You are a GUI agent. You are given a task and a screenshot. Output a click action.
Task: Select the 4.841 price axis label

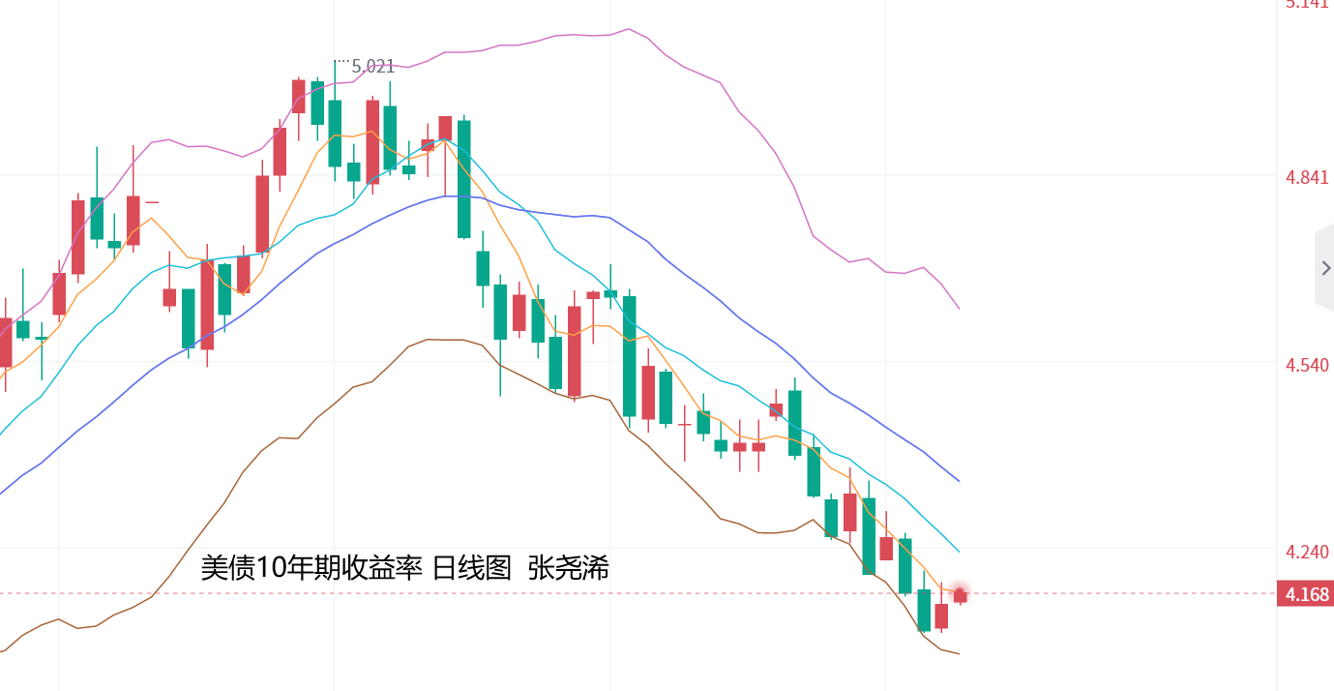point(1307,178)
